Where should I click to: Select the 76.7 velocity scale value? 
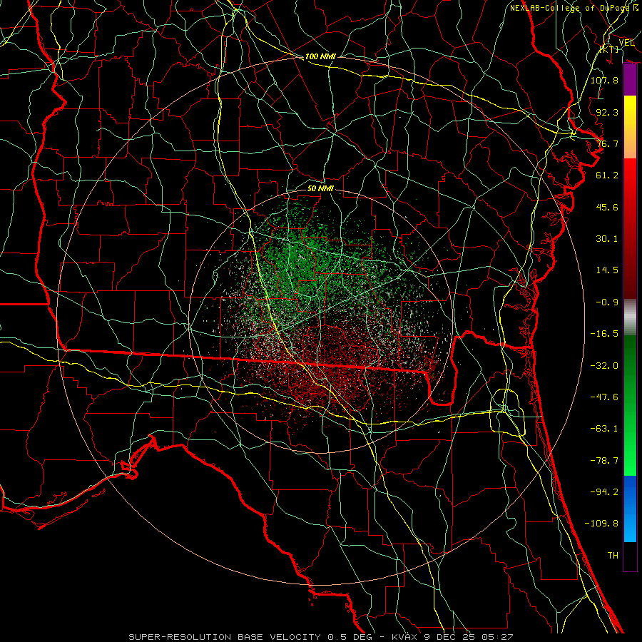(607, 143)
